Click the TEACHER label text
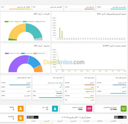 (11, 117)
